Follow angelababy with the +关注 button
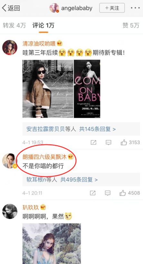This screenshot has width=143, height=264. pyautogui.click(x=112, y=8)
